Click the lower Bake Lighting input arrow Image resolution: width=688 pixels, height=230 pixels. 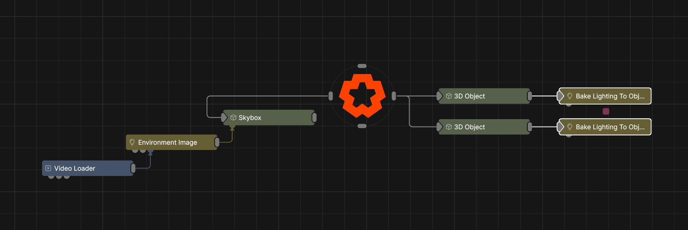(x=561, y=127)
